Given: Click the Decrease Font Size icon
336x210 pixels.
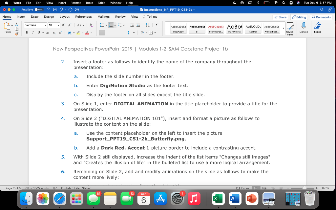Looking at the screenshot, I should pyautogui.click(x=70, y=25).
